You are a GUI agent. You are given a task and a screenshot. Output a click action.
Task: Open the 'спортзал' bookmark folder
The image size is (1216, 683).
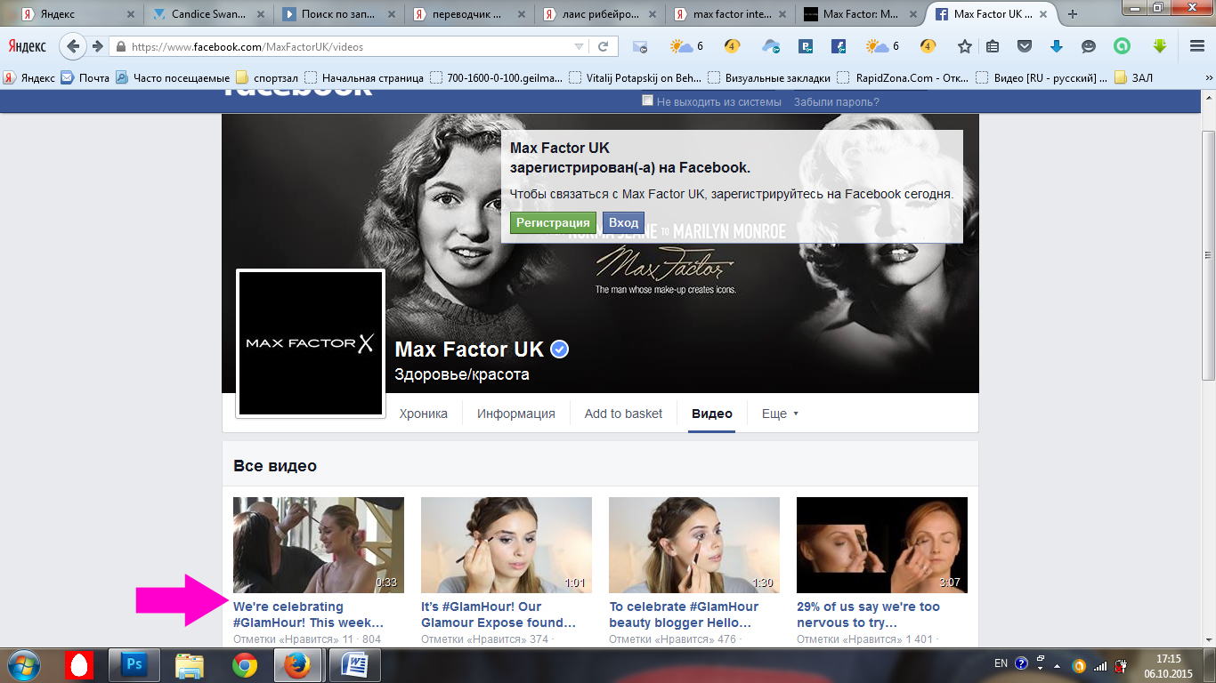(x=267, y=78)
